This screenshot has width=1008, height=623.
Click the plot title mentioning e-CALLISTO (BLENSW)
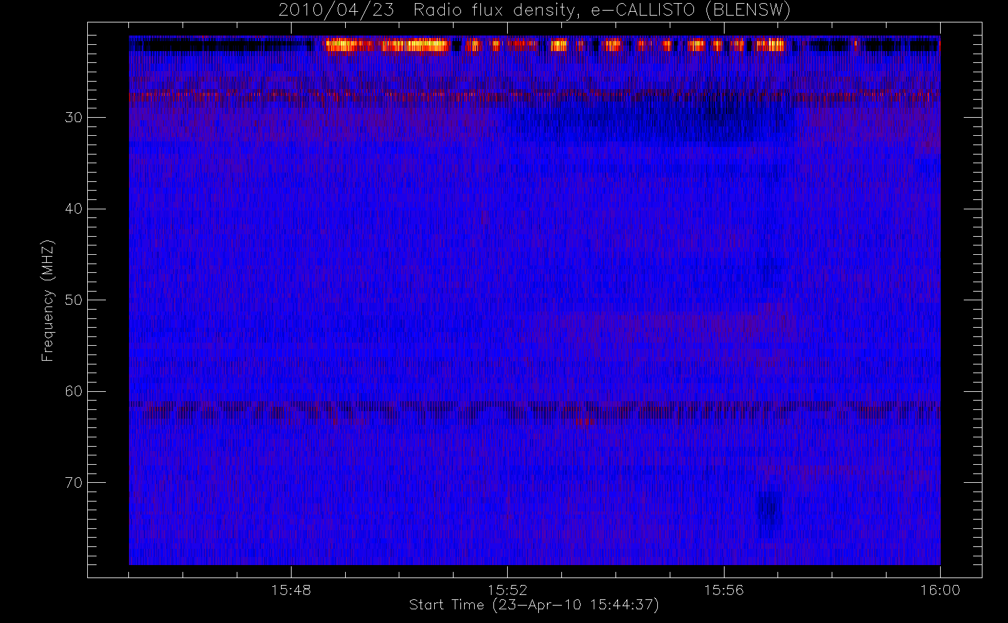tap(535, 11)
